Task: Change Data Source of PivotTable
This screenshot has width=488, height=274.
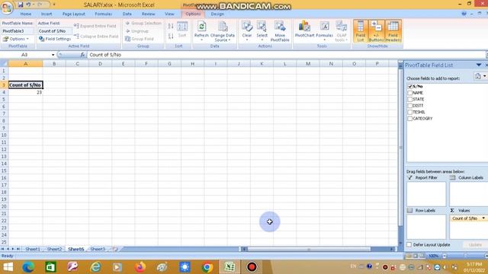Action: coord(223,31)
